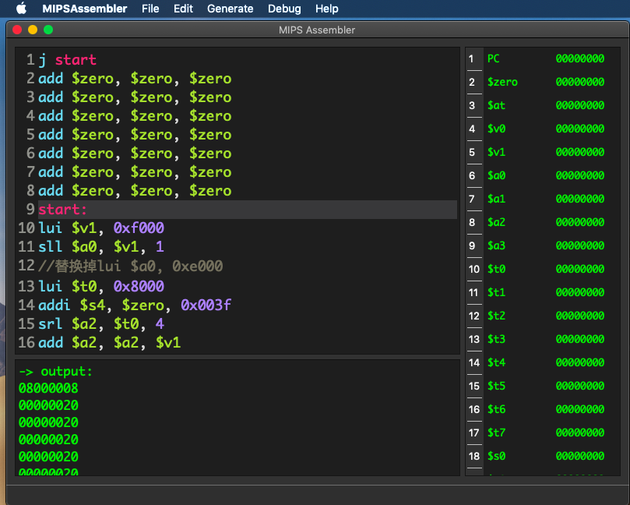Select the $t4 register row
Viewport: 630px width, 505px height.
tap(543, 362)
